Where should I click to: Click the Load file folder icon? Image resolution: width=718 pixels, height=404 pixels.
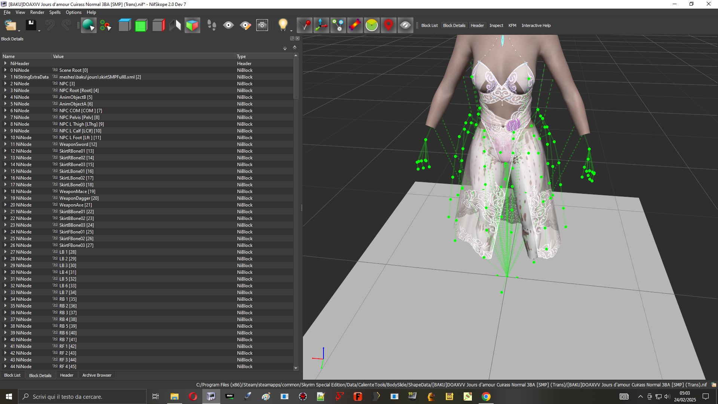(10, 25)
